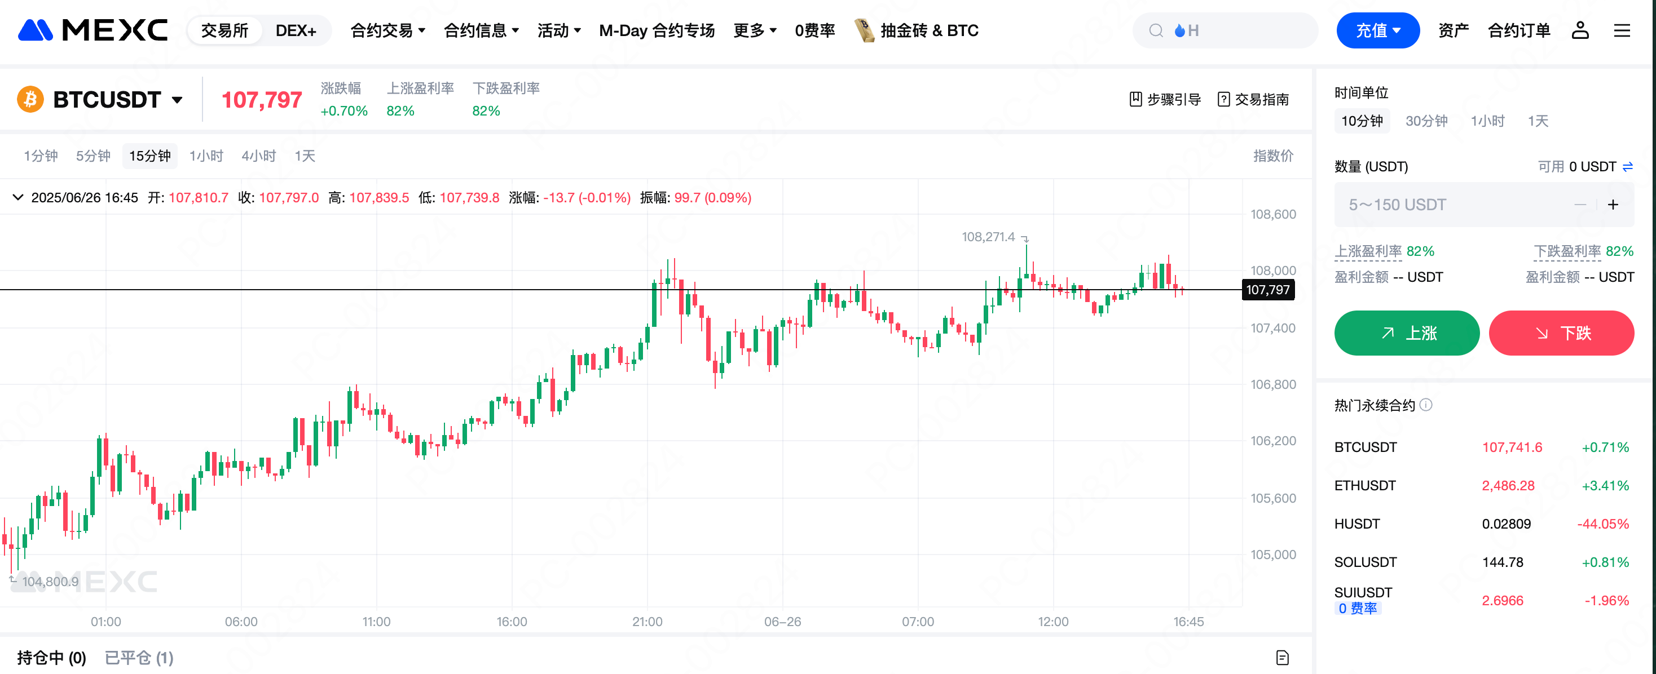The image size is (1656, 674).
Task: Click the MEXC logo
Action: pos(93,30)
